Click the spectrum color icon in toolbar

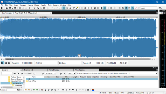point(77,8)
